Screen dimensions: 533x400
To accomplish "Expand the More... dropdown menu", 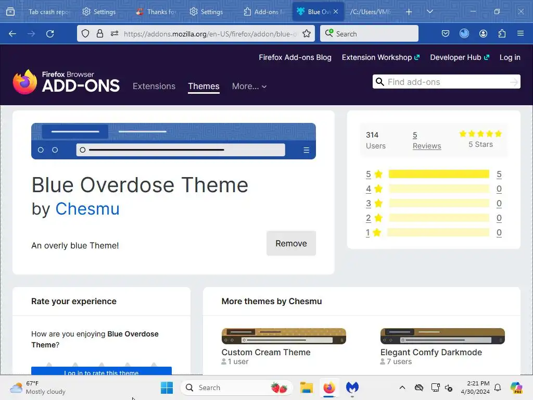I will (x=249, y=86).
